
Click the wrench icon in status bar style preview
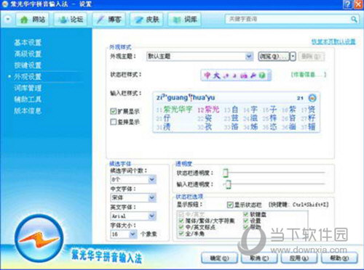click(253, 75)
